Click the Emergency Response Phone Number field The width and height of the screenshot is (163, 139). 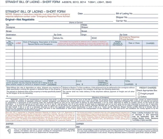(139, 38)
